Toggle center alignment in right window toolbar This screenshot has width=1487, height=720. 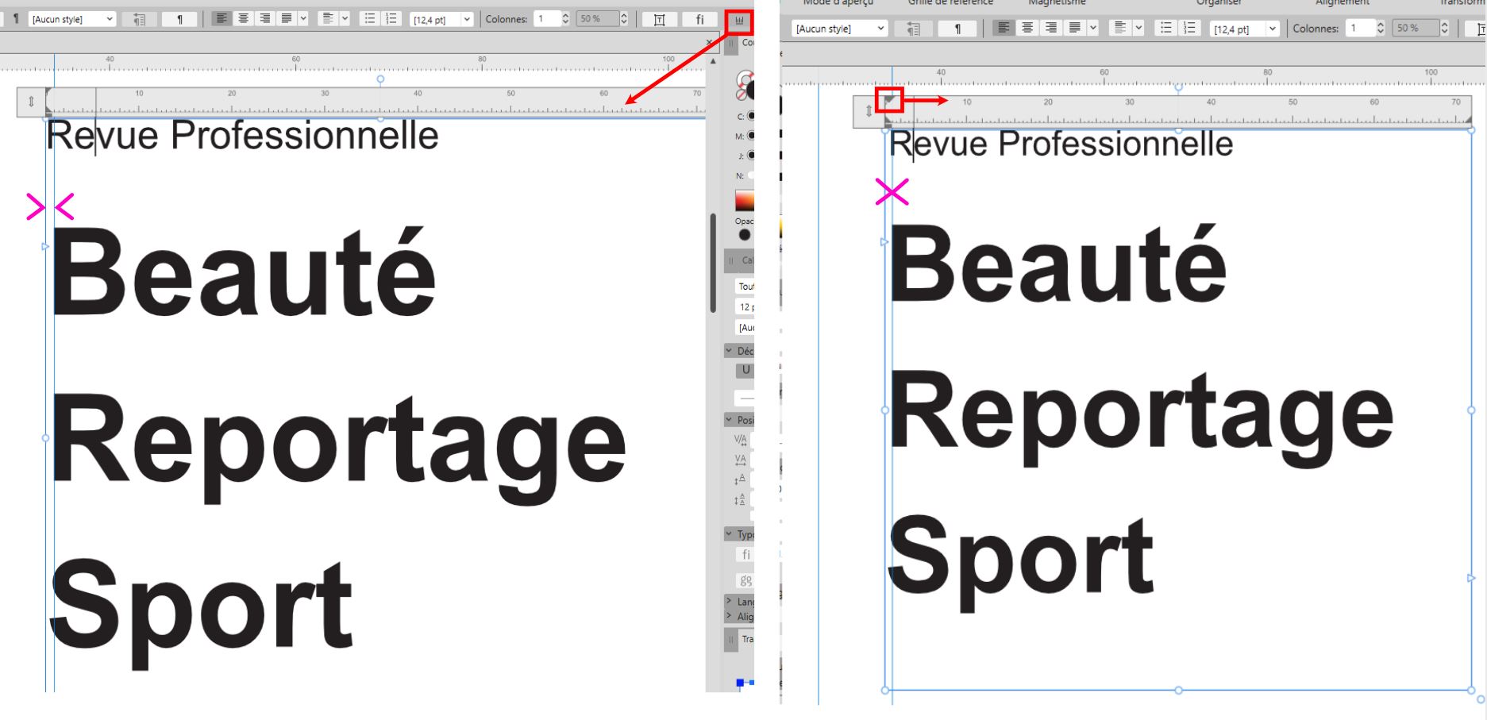(1027, 28)
